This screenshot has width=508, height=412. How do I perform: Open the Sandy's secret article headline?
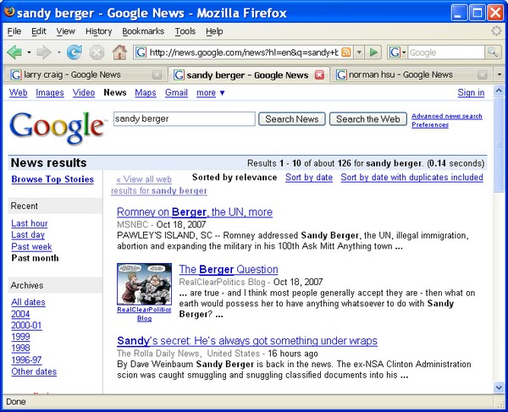247,341
